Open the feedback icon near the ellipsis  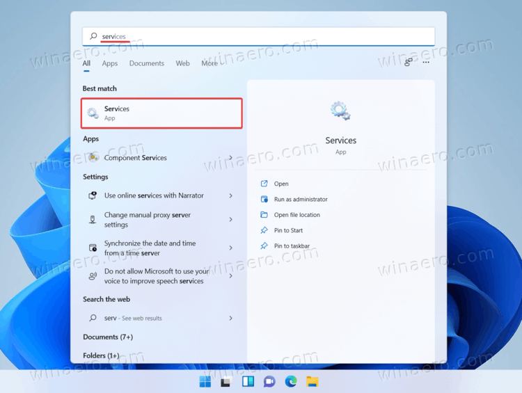tap(409, 62)
